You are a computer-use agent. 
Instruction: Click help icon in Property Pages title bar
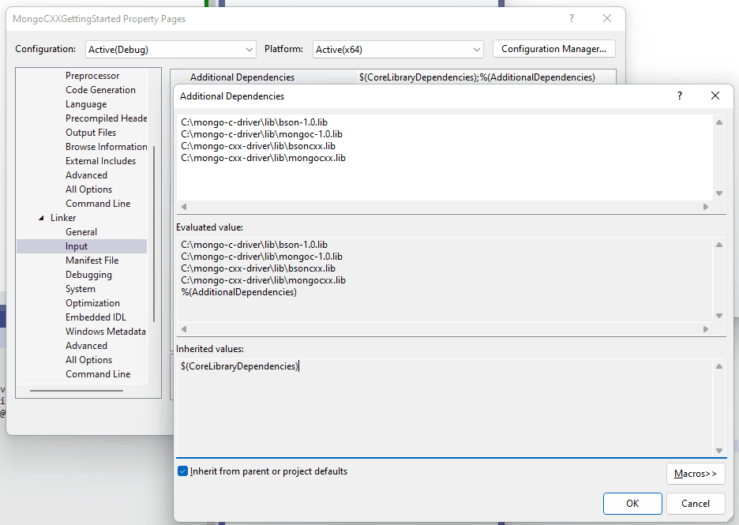point(572,19)
